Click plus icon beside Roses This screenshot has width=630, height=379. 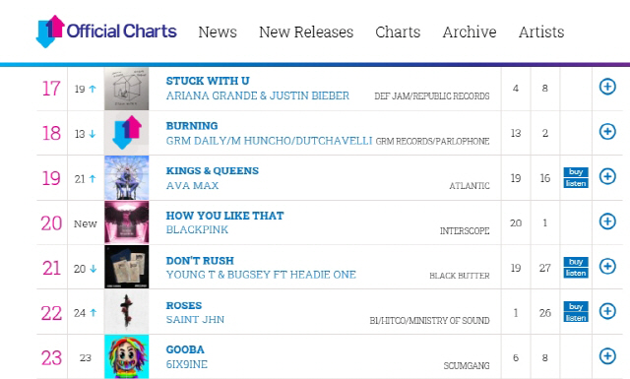click(607, 311)
